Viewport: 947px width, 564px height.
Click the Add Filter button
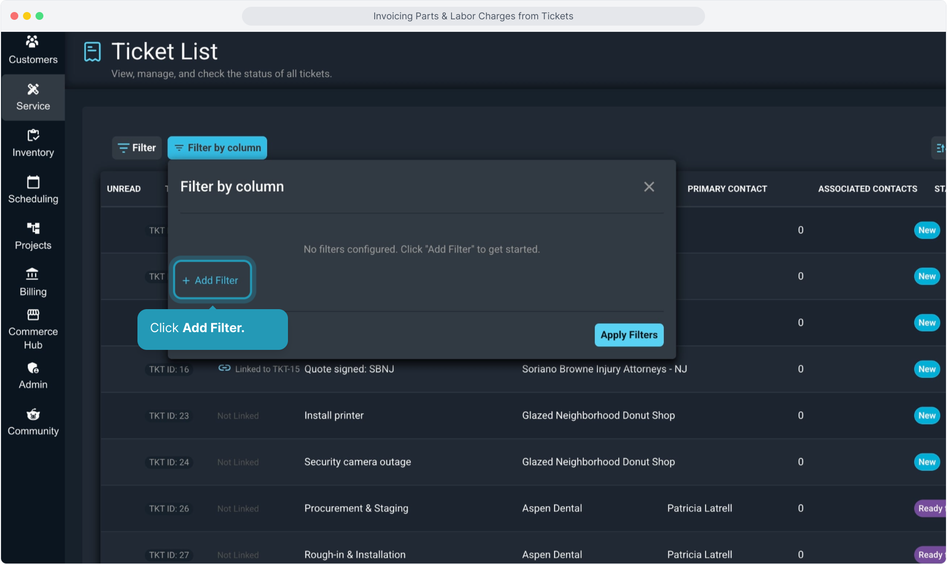[x=212, y=280]
